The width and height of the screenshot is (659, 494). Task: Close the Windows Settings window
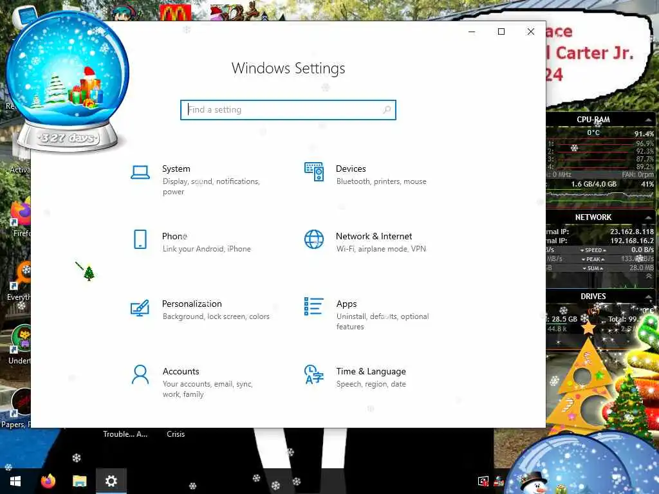tap(531, 32)
